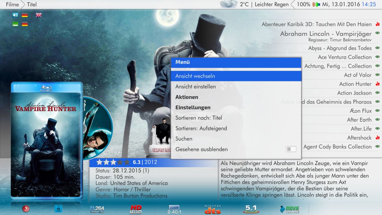The width and height of the screenshot is (382, 215).
Task: Select Ansicht wechseln in the menu
Action: coord(236,76)
